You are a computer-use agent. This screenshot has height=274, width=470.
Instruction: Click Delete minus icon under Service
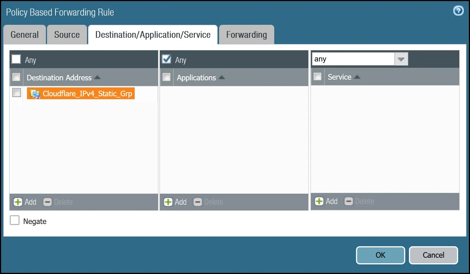(x=349, y=201)
